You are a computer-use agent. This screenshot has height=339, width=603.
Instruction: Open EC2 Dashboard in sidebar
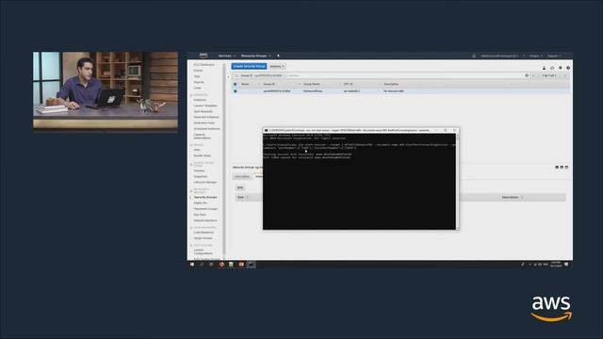point(204,65)
